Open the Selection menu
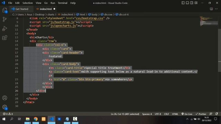221x124 pixels. click(28, 3)
